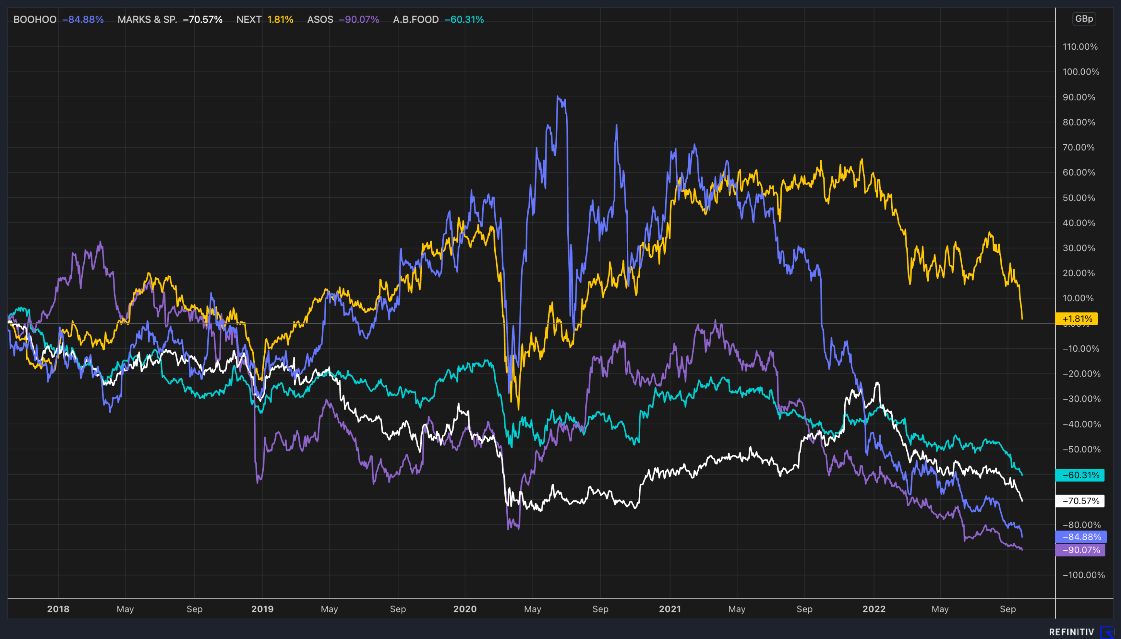The width and height of the screenshot is (1121, 639).
Task: Click the 2021 x-axis label
Action: [670, 609]
